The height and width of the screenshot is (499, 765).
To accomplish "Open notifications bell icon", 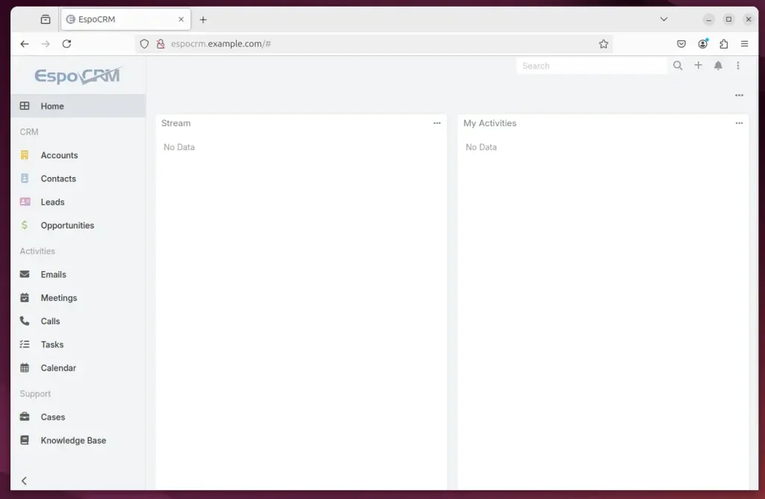I will point(718,65).
